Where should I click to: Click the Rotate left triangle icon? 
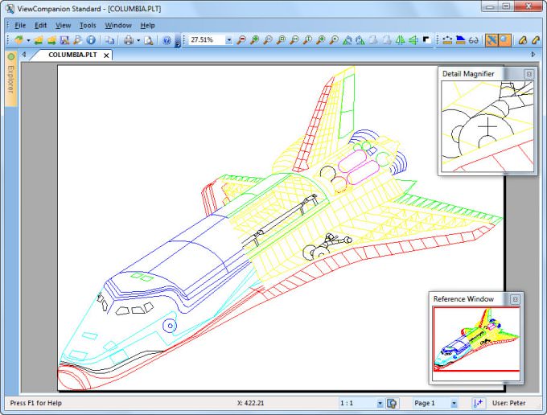(348, 40)
